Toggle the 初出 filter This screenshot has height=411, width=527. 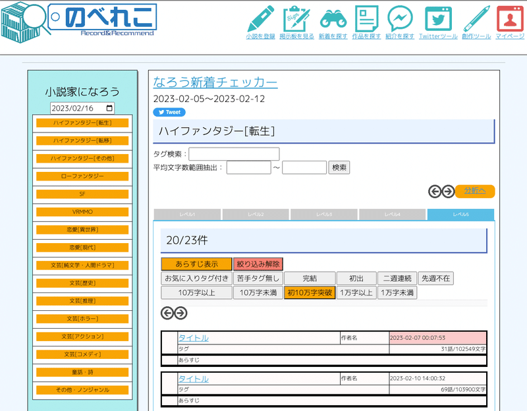tap(356, 278)
